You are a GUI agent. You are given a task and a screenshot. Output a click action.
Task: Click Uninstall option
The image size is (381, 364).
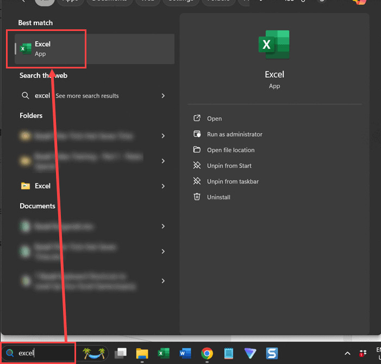218,197
